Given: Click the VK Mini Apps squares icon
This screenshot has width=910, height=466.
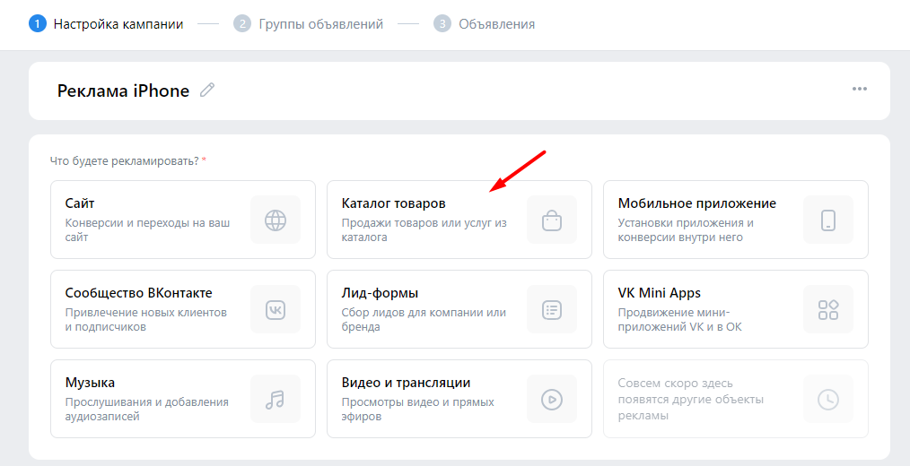Looking at the screenshot, I should tap(828, 309).
